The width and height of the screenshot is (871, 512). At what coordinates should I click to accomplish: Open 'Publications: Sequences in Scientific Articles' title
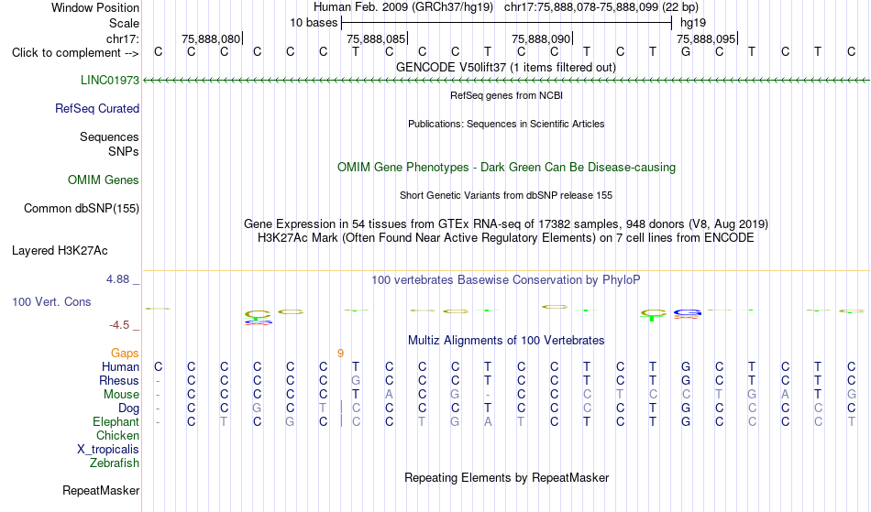point(506,124)
